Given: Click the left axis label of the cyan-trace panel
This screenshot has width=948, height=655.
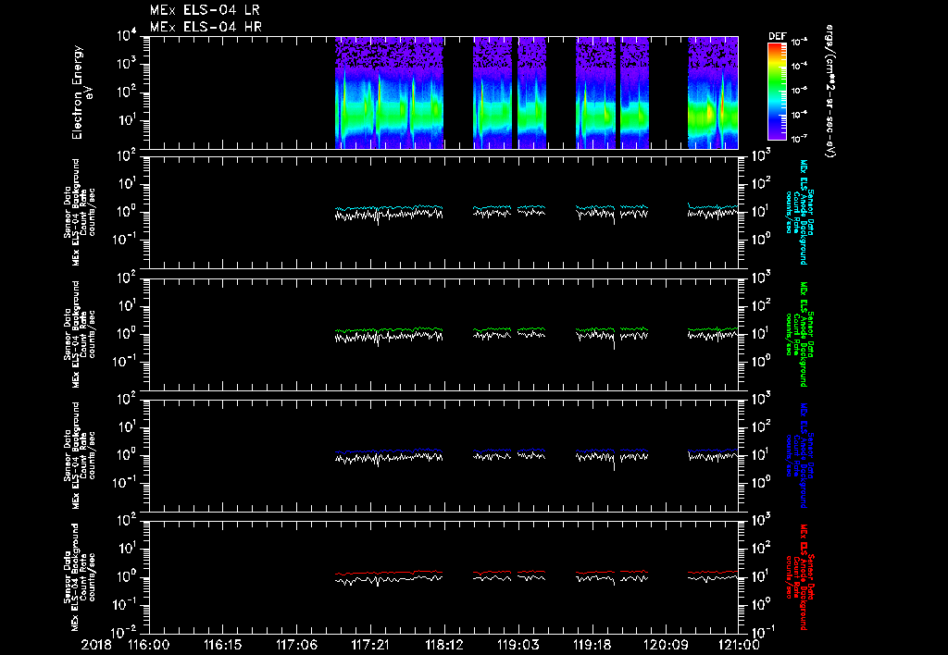Looking at the screenshot, I should click(x=80, y=212).
